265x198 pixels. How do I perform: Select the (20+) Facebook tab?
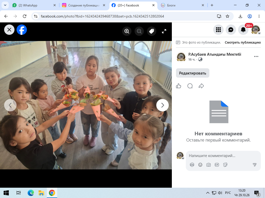tap(133, 5)
